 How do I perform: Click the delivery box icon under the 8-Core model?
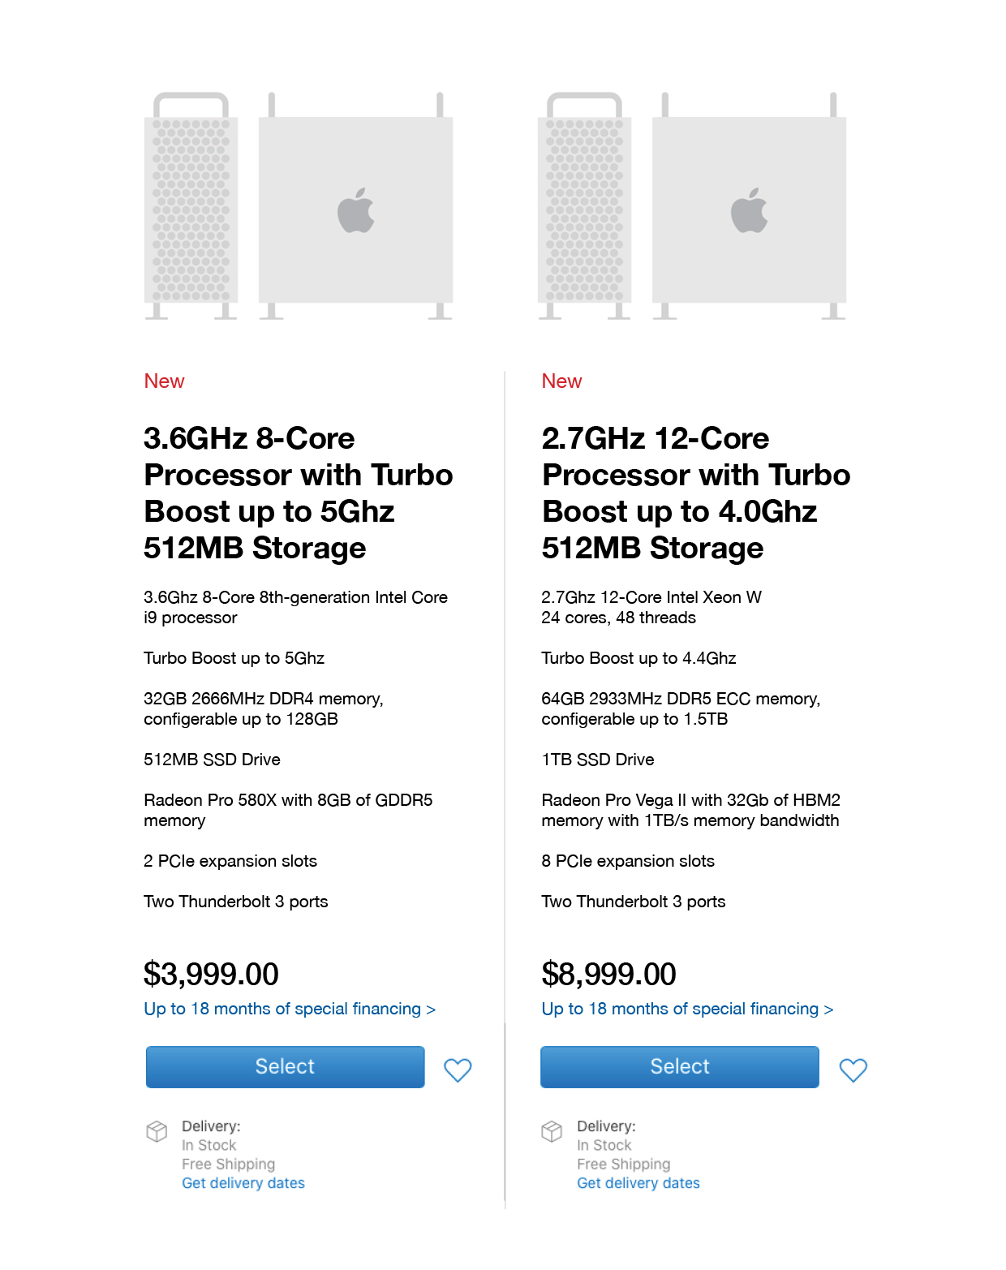157,1131
